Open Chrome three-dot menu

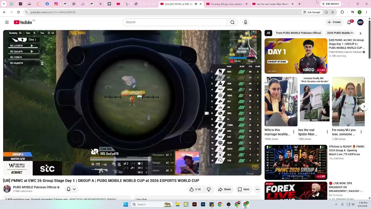(x=366, y=12)
